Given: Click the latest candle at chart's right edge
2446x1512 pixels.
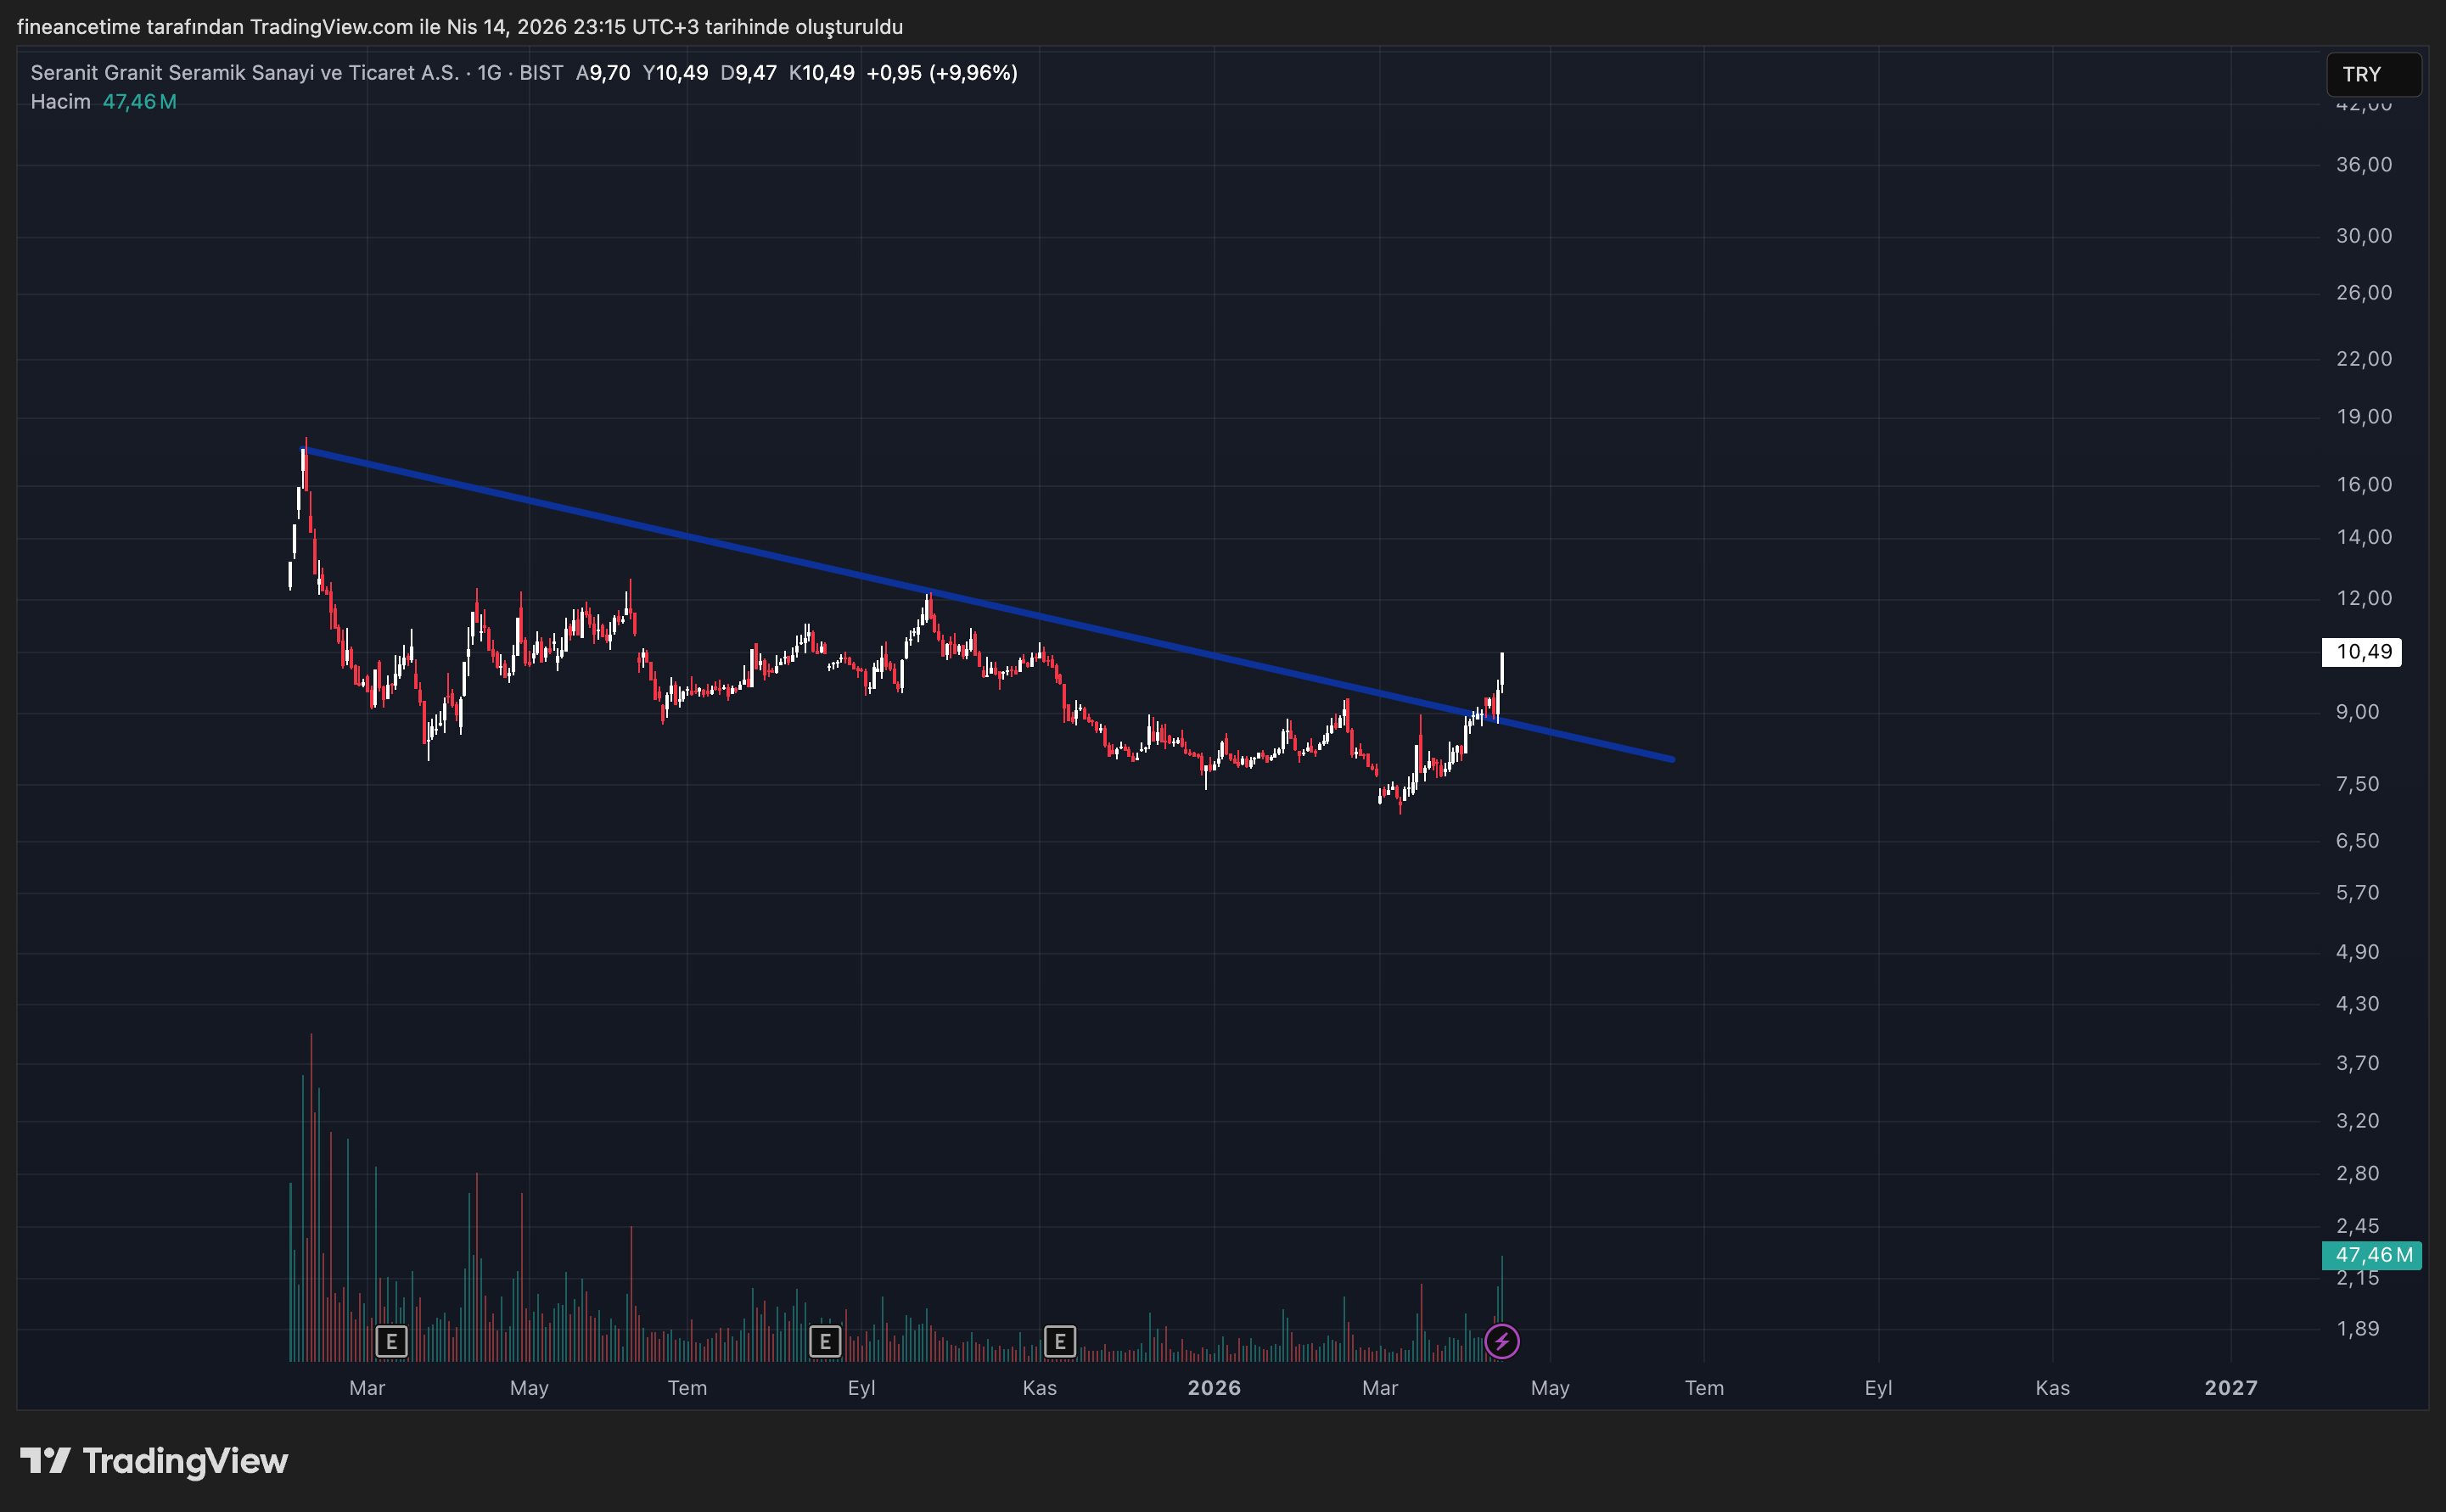Looking at the screenshot, I should point(1501,670).
